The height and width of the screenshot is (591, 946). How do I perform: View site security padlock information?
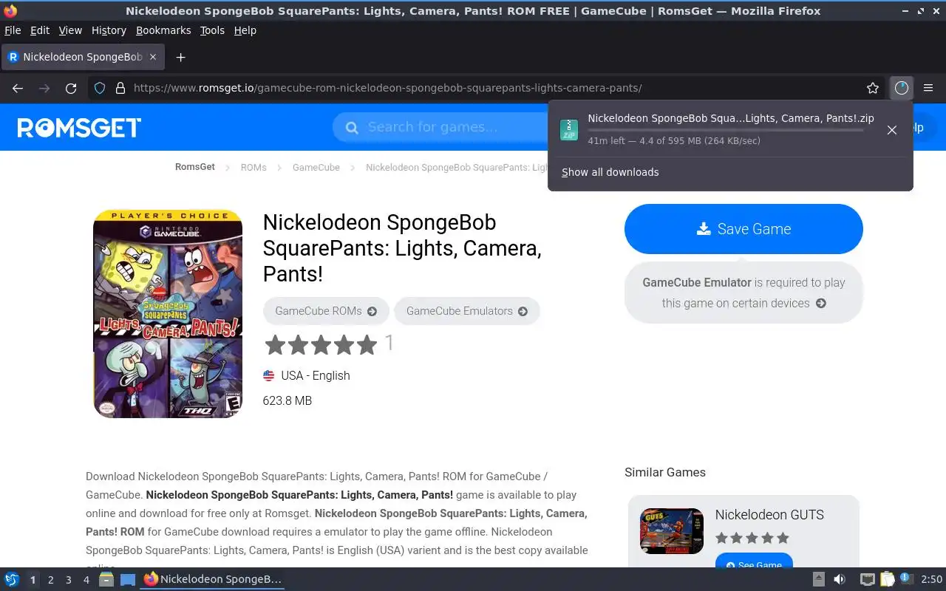(120, 88)
